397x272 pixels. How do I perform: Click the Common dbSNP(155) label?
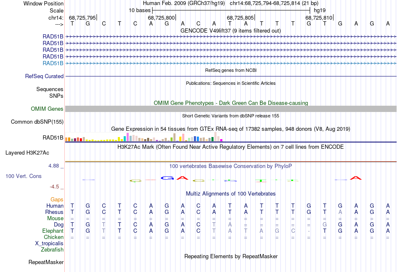(x=37, y=122)
